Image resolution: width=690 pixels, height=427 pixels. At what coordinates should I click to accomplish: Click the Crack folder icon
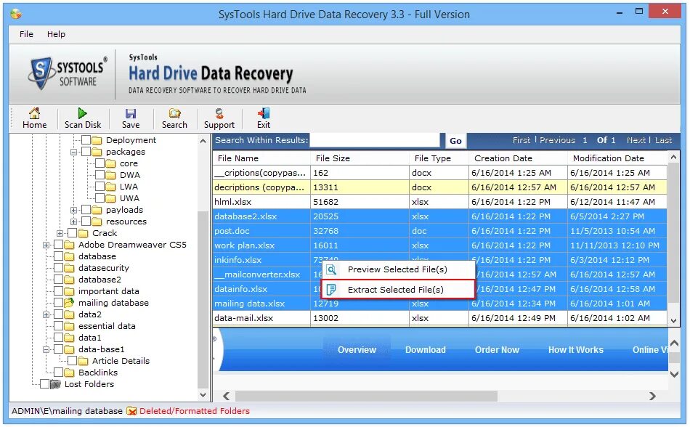(83, 233)
